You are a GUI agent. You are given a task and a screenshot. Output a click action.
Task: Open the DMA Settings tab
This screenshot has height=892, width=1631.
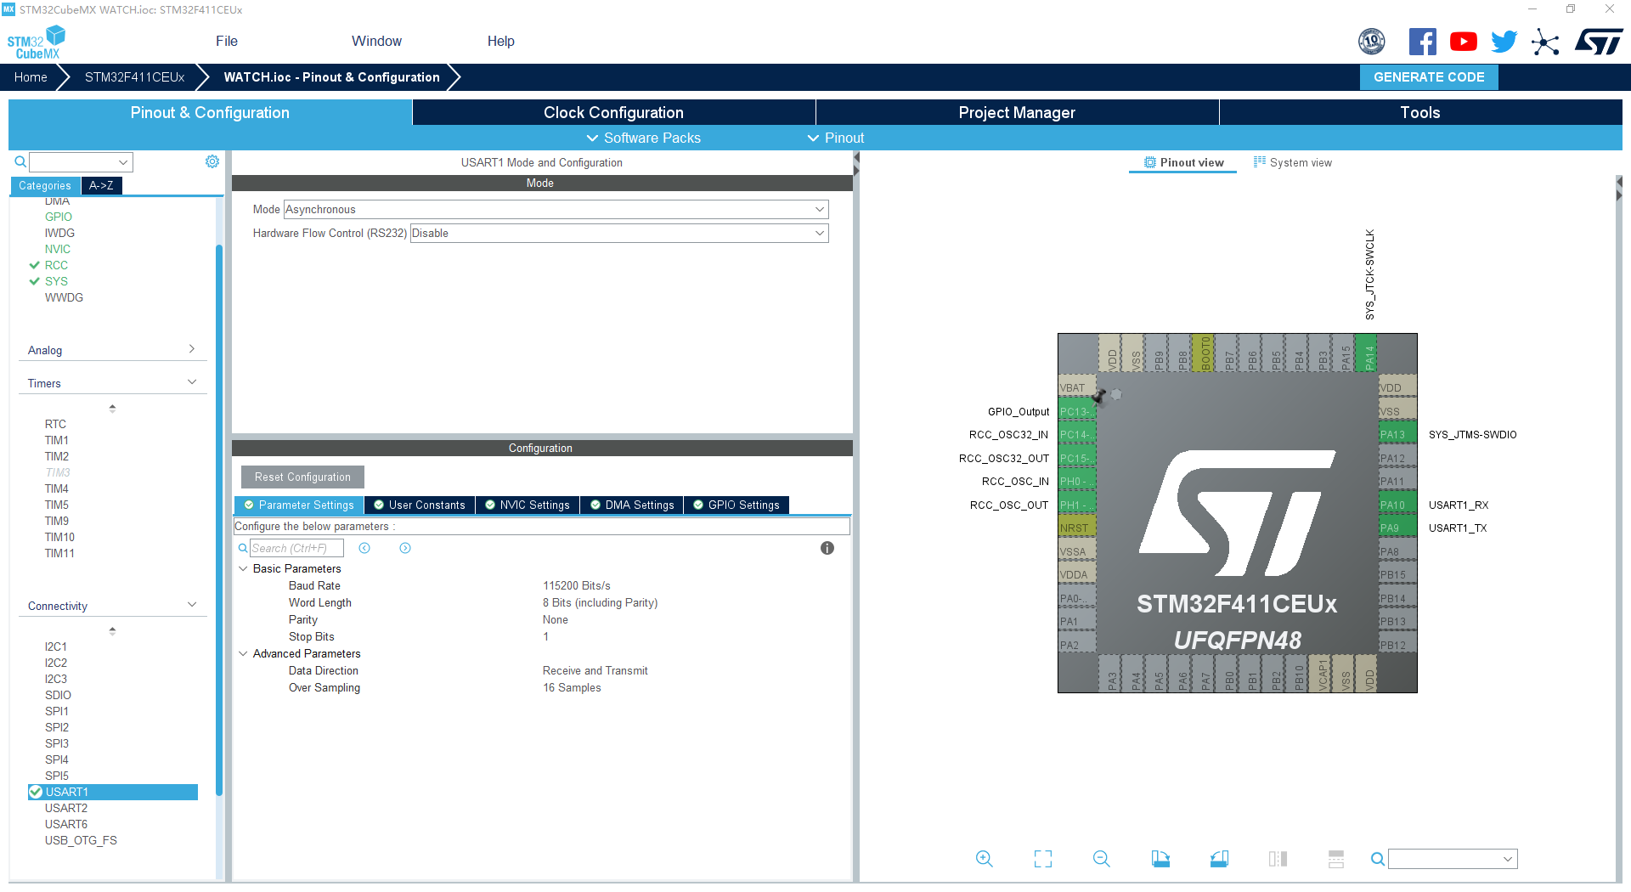tap(632, 505)
